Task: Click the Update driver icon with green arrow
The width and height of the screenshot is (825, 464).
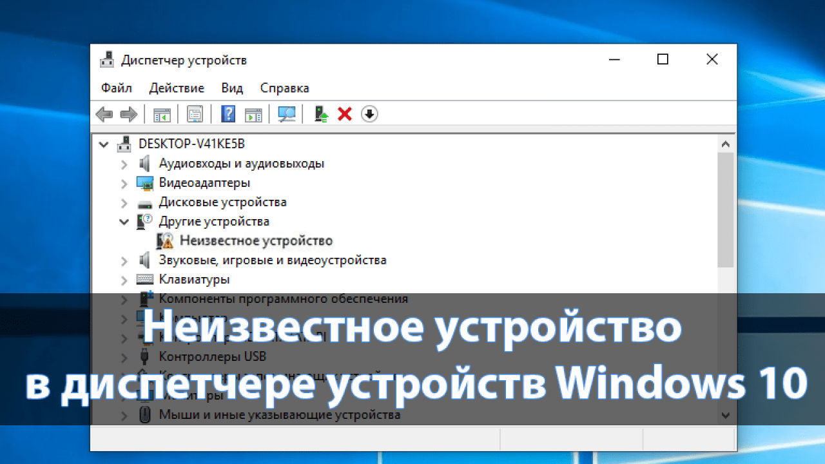Action: tap(321, 115)
